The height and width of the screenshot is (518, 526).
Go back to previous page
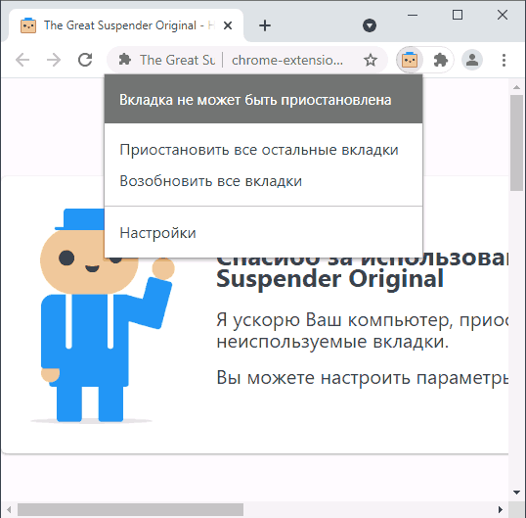point(22,60)
